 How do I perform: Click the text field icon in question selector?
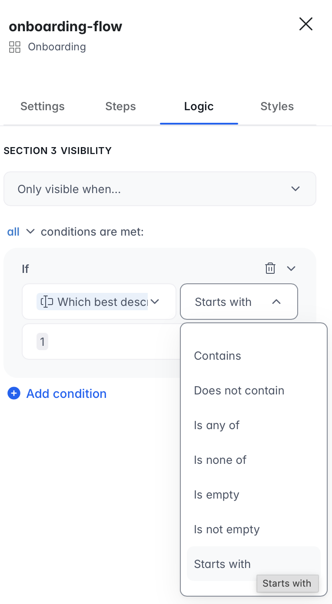46,302
